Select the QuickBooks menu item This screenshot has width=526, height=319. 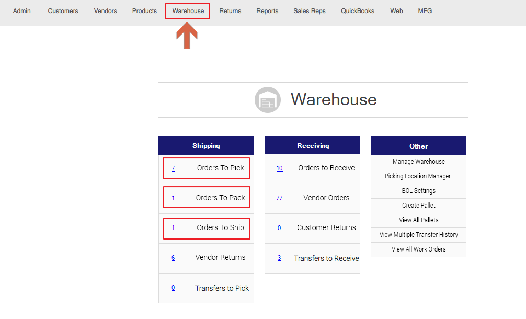358,11
